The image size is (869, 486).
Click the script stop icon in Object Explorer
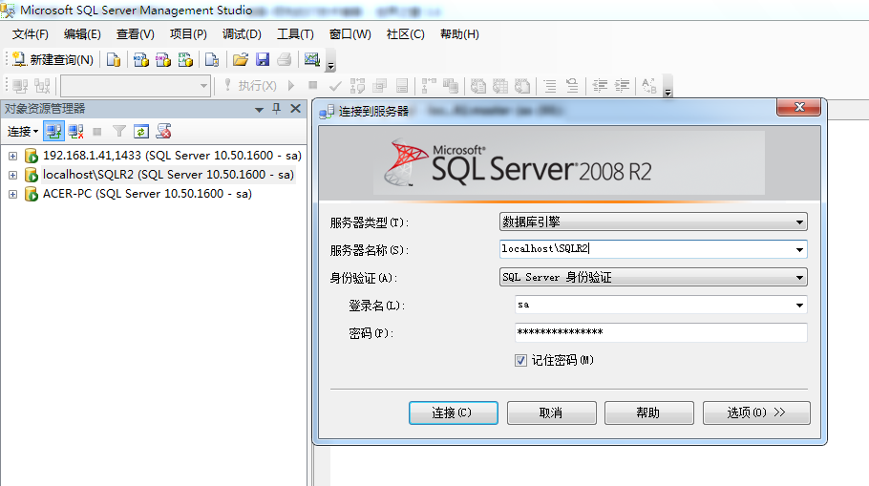pos(163,132)
